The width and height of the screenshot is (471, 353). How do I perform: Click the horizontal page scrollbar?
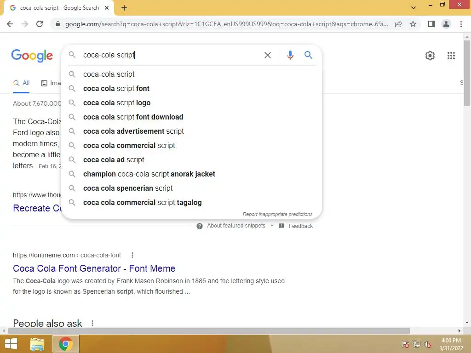pos(208,331)
